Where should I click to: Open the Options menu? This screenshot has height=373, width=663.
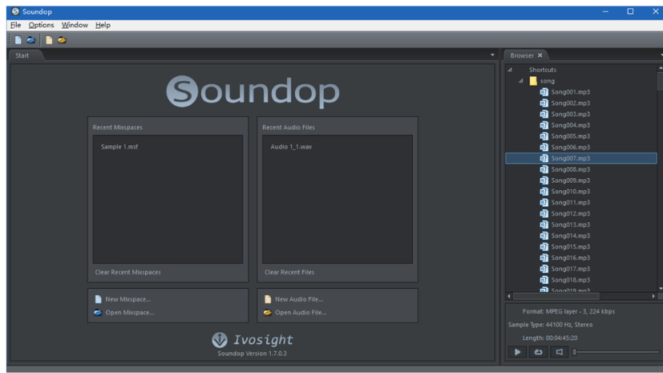(42, 25)
